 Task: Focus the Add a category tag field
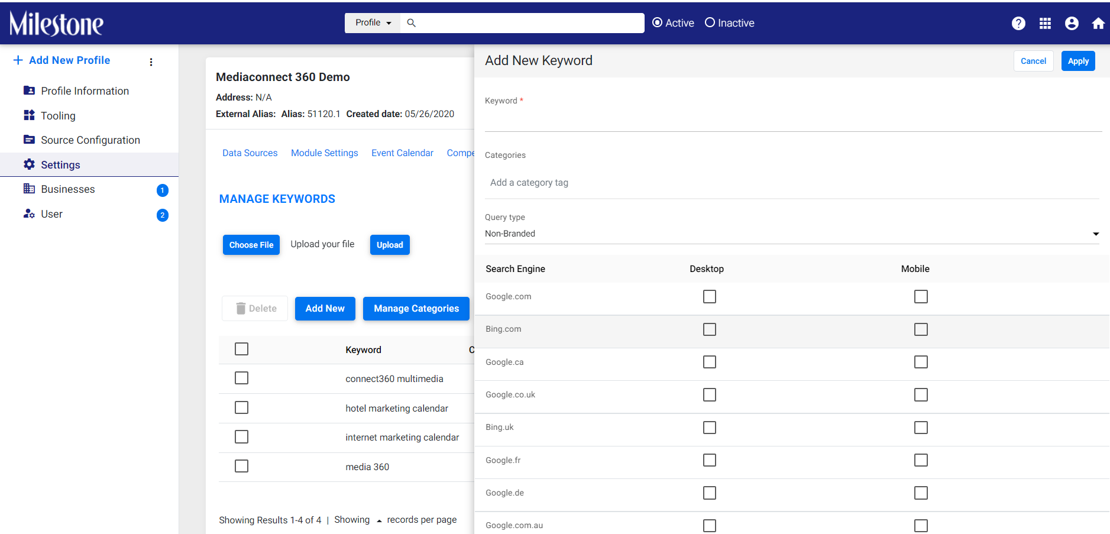792,183
